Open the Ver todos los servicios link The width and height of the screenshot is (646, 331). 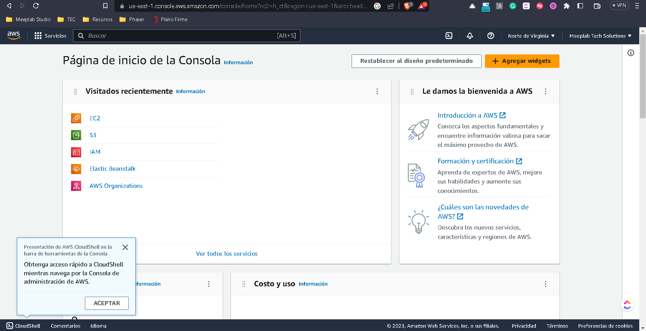tap(227, 254)
